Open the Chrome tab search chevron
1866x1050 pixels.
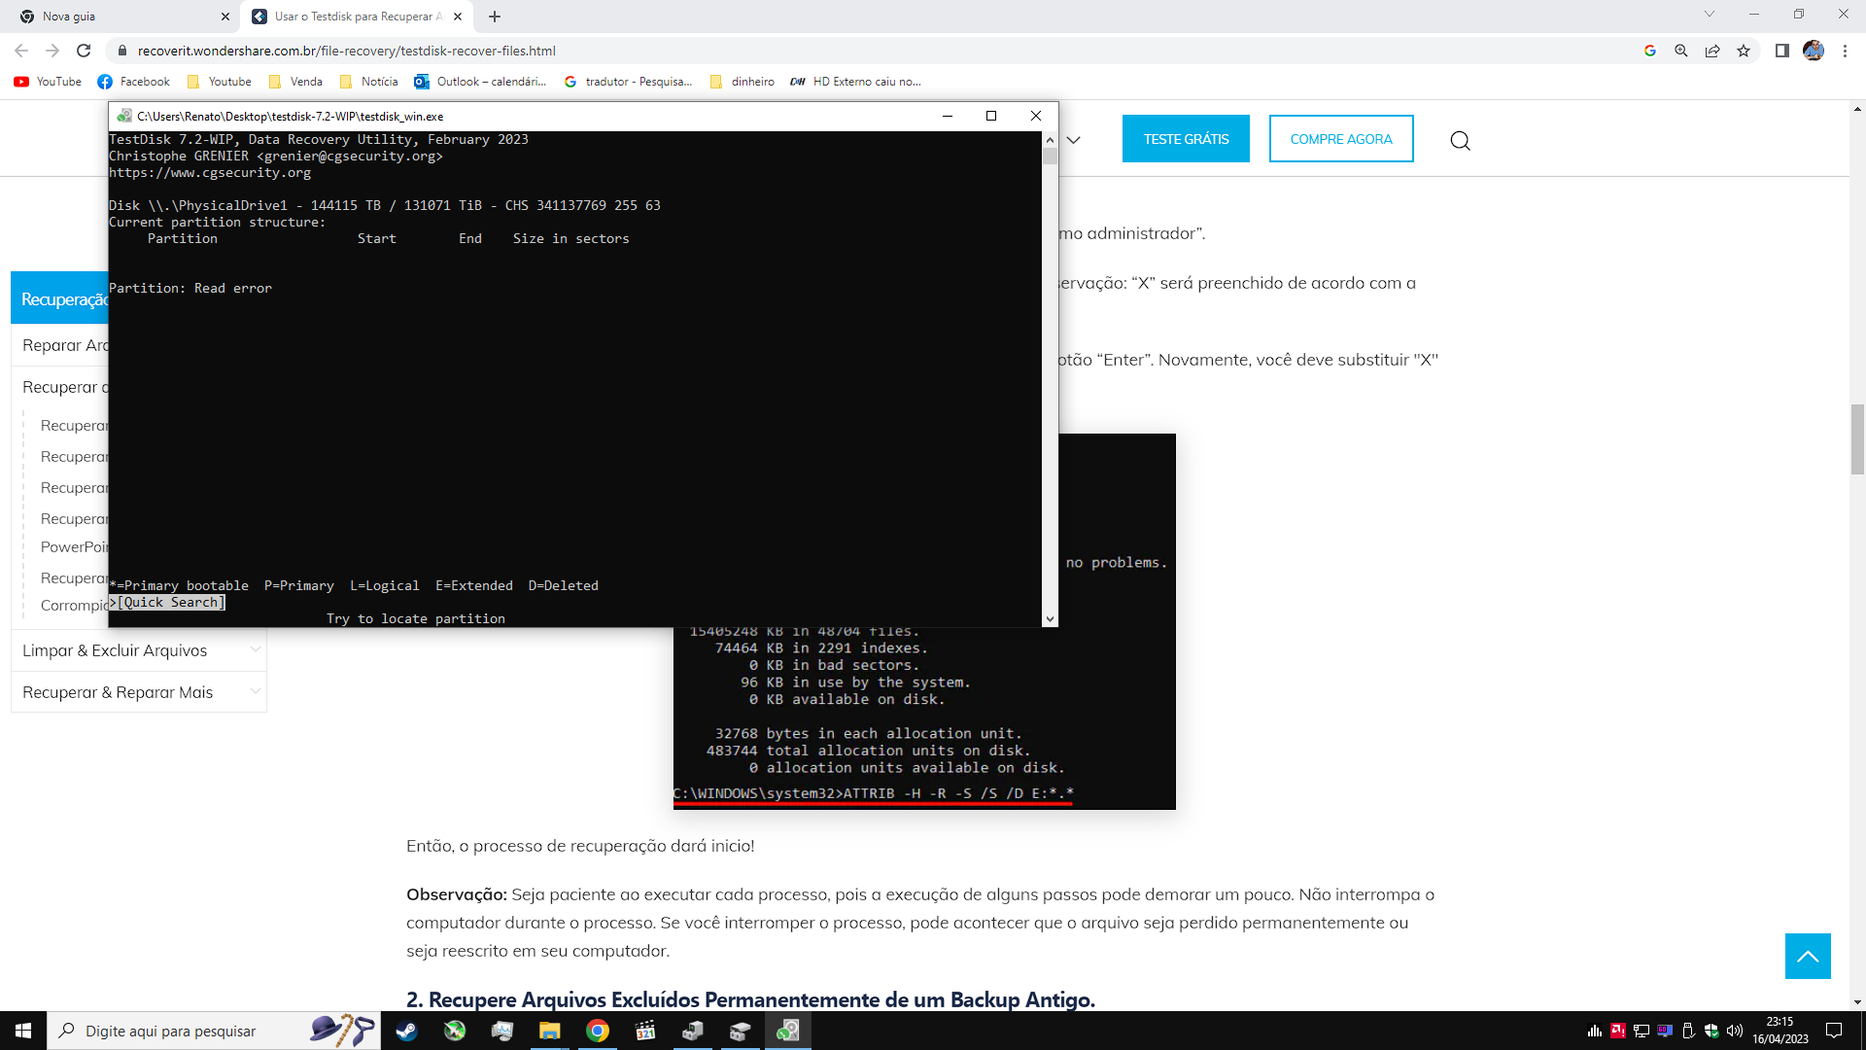1710,14
